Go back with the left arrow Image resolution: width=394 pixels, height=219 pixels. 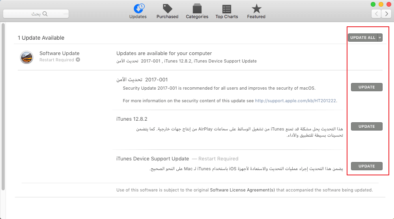[376, 13]
